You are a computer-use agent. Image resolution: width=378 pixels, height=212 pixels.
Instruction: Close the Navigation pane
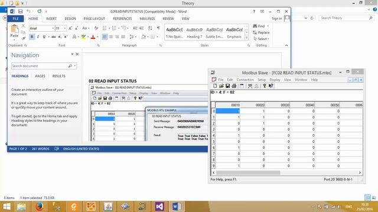(x=77, y=54)
